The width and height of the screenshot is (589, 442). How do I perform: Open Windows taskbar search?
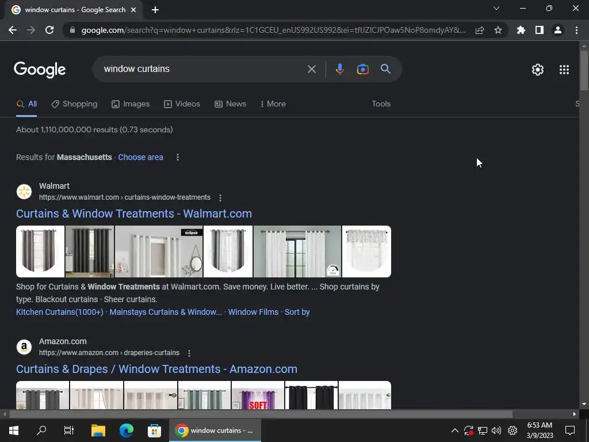coord(41,430)
